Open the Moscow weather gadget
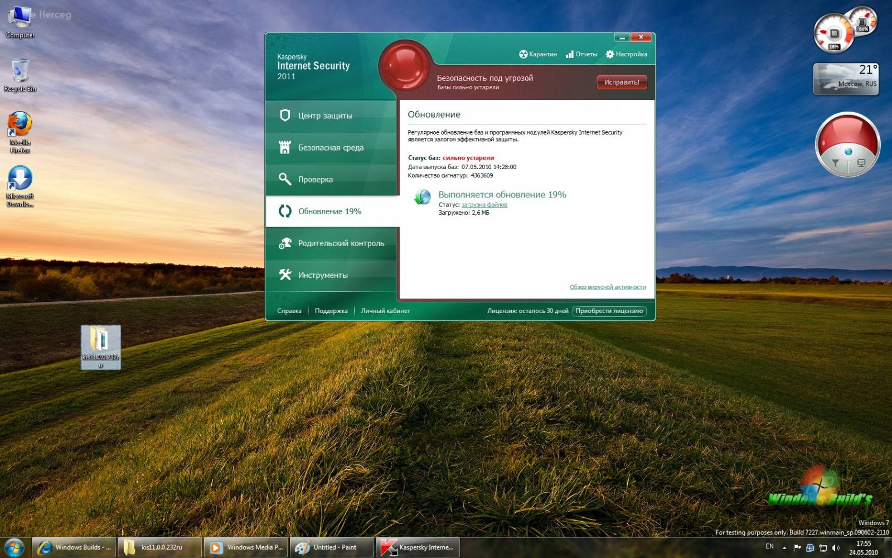892x558 pixels. (x=846, y=79)
